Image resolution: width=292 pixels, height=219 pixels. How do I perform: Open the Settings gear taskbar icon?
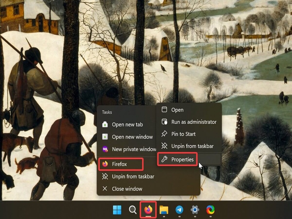click(x=195, y=210)
